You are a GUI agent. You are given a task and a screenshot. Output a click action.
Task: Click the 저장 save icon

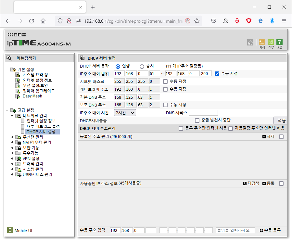[271, 42]
